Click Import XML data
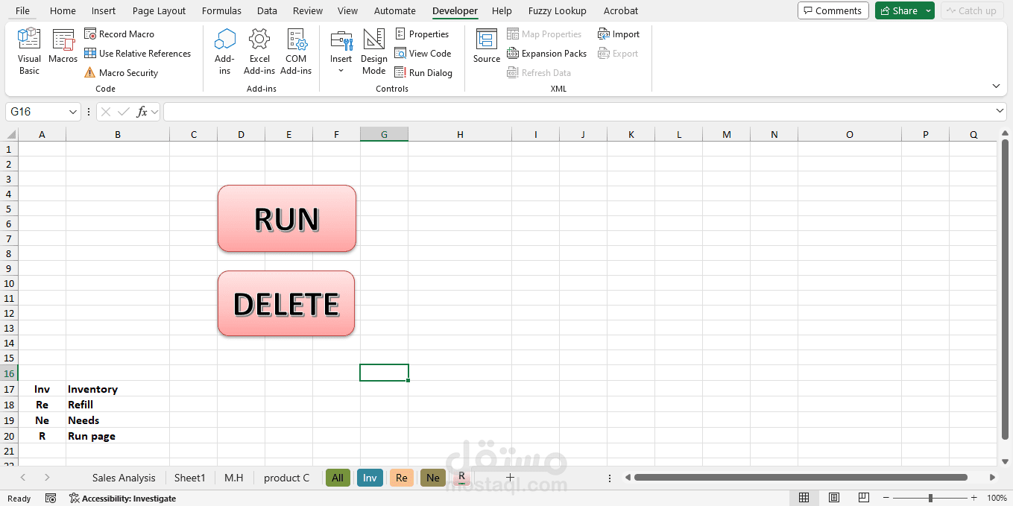Viewport: 1013px width, 506px height. 619,34
